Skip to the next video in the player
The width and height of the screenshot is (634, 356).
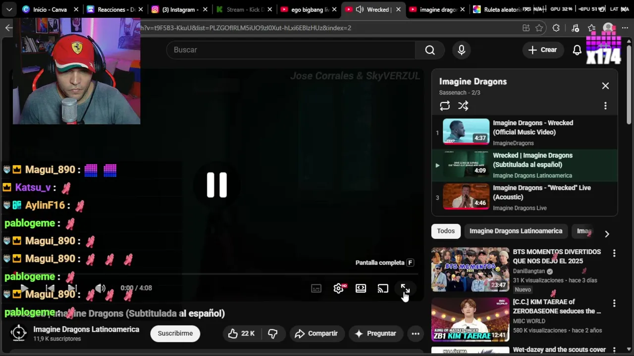point(72,288)
